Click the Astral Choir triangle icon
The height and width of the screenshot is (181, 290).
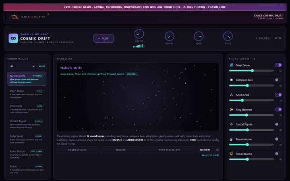(x=231, y=95)
